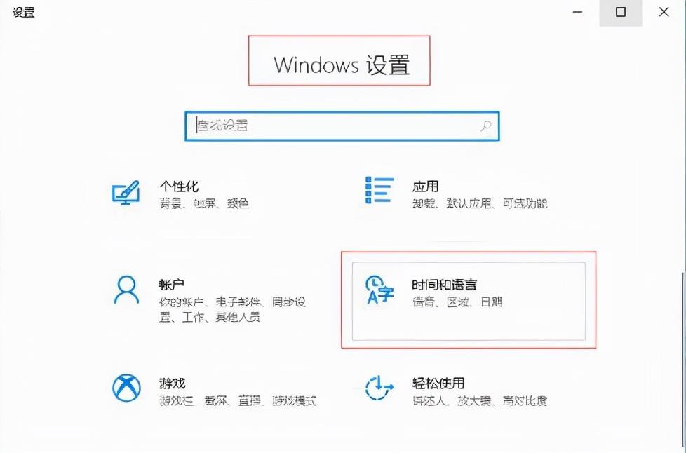Image resolution: width=686 pixels, height=453 pixels.
Task: Select the 帐户 category title
Action: click(x=172, y=285)
